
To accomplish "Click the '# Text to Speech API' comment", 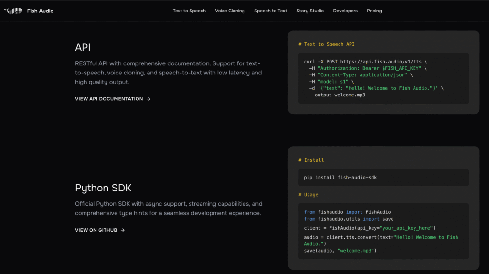I will 327,44.
